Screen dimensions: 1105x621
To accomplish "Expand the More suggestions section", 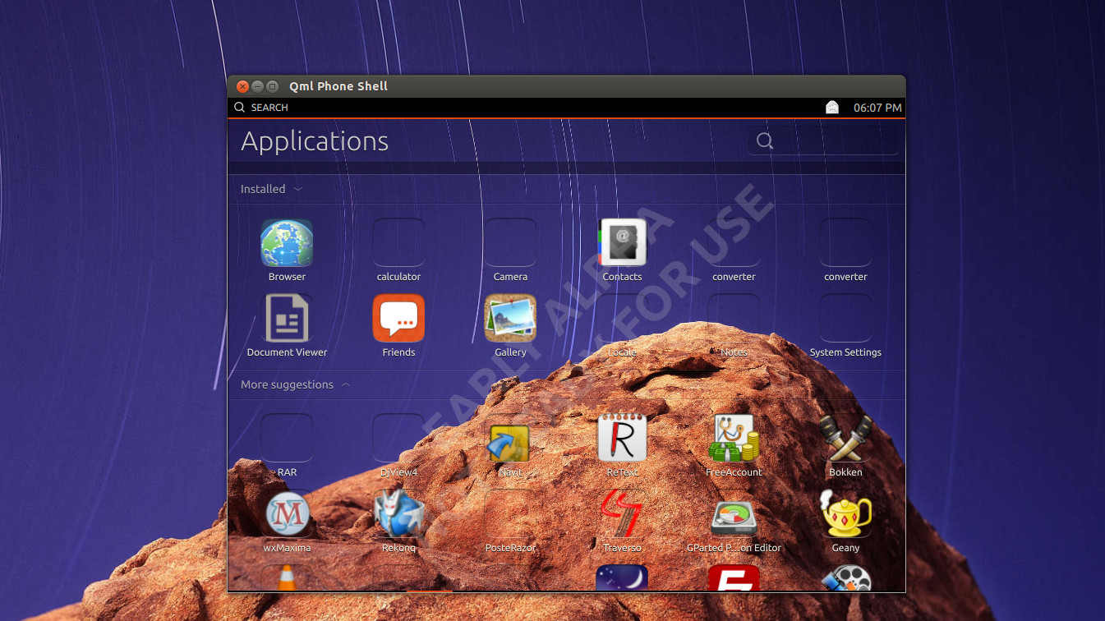I will point(296,384).
